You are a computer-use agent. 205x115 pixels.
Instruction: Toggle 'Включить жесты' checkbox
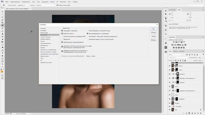[62, 34]
